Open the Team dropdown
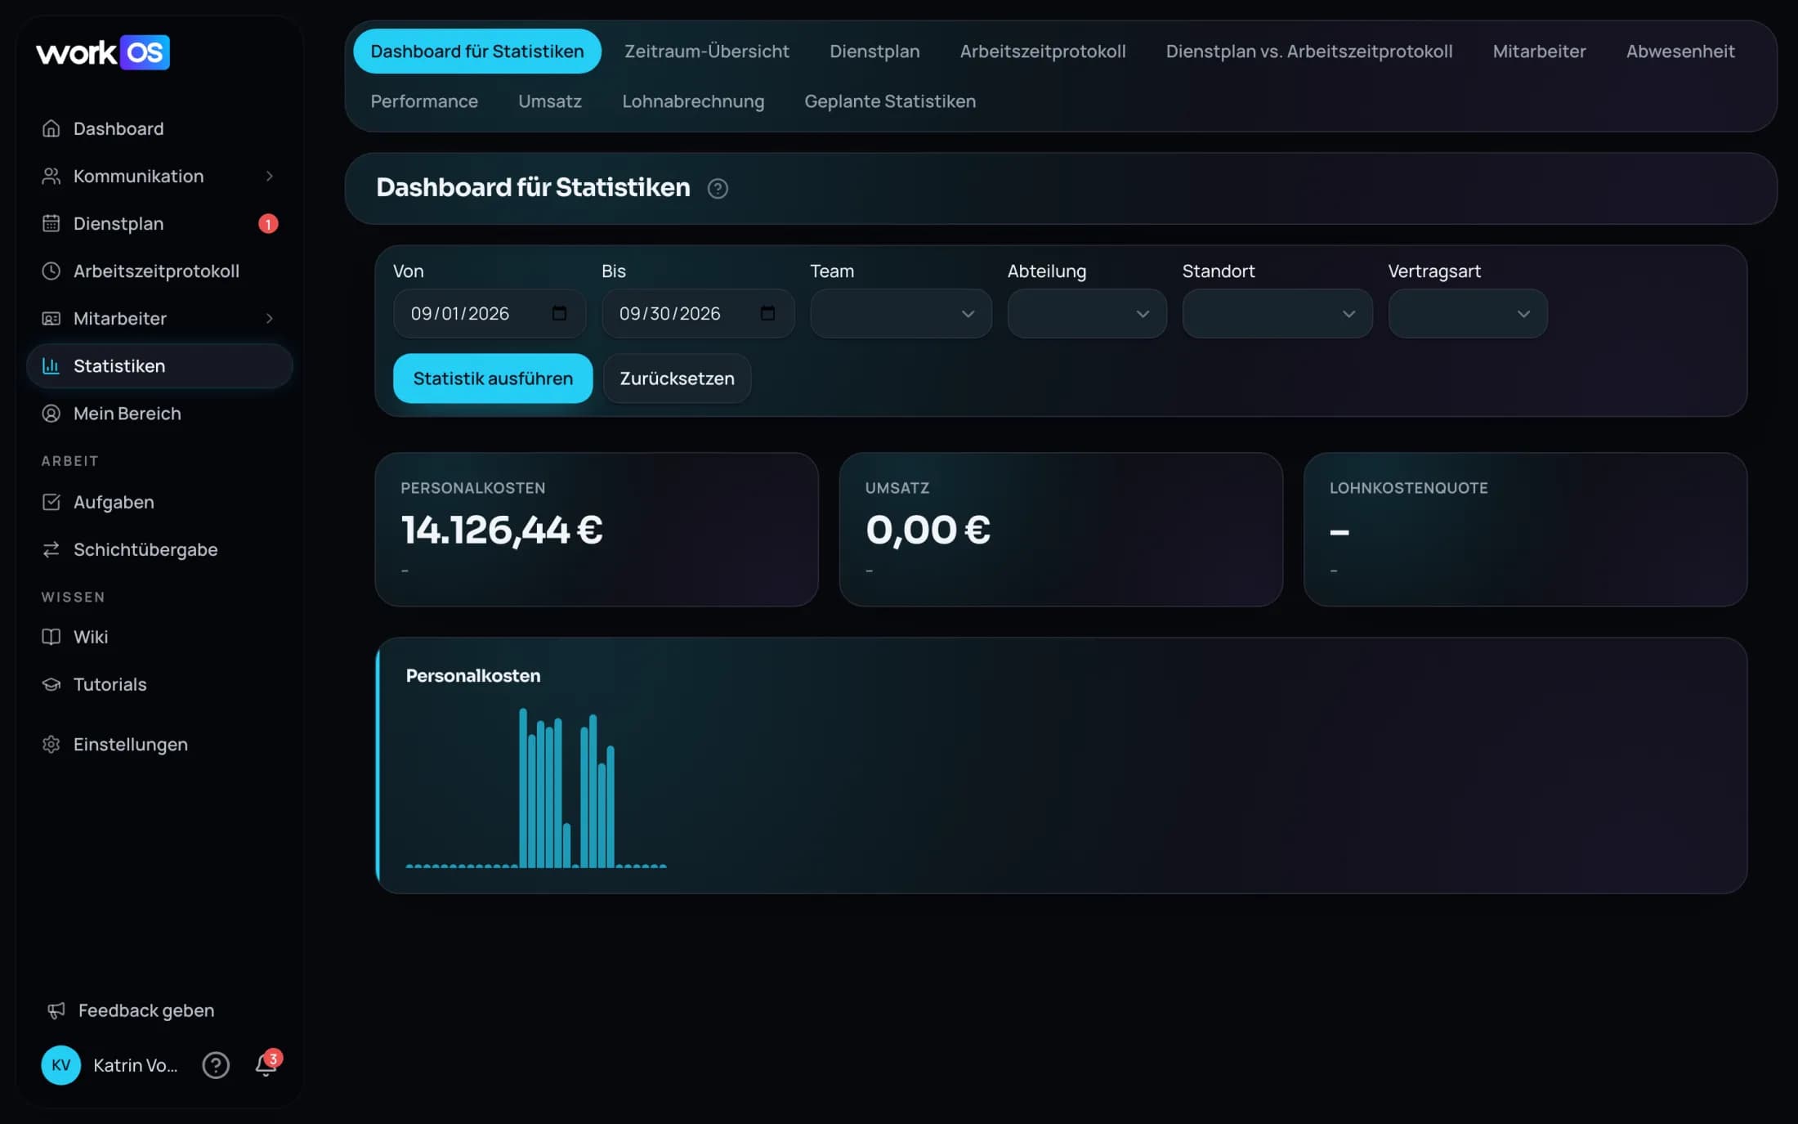This screenshot has width=1798, height=1124. (901, 313)
